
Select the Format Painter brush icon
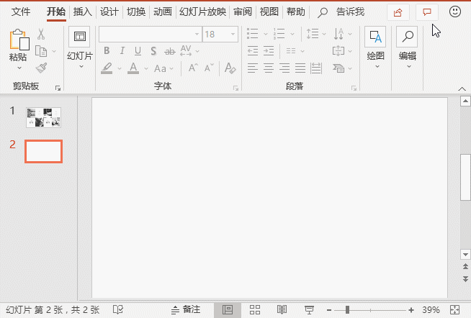point(41,68)
